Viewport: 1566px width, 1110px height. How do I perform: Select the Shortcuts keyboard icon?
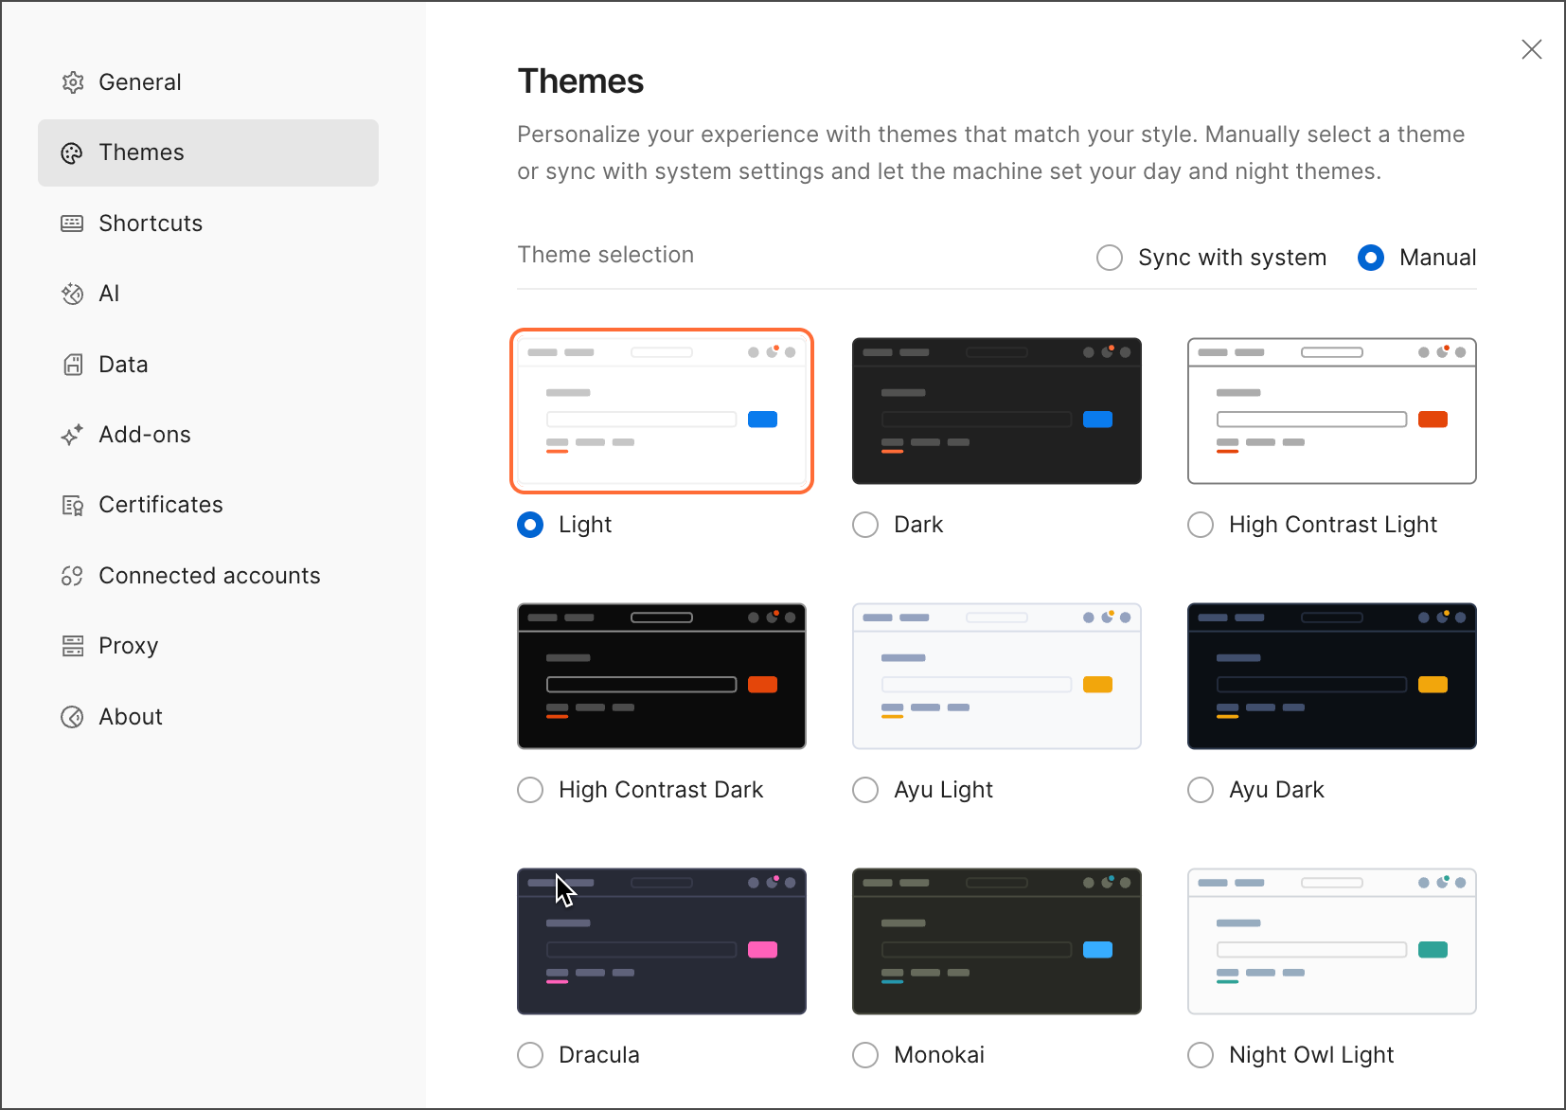coord(73,224)
